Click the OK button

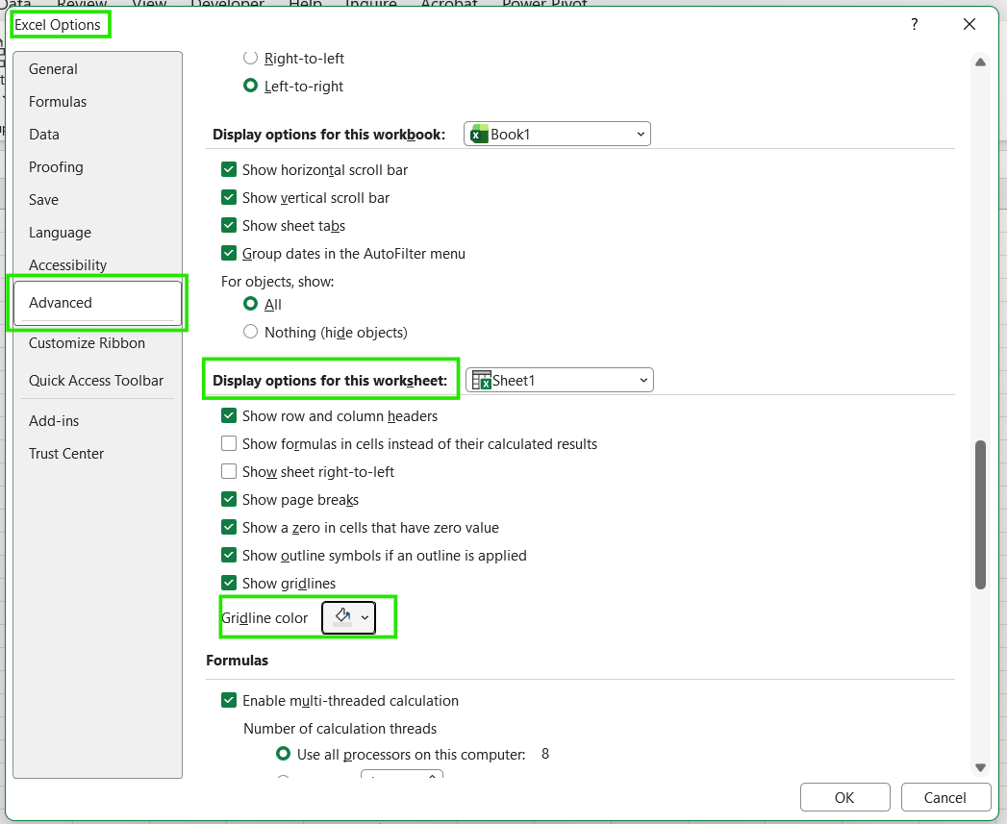click(x=844, y=797)
